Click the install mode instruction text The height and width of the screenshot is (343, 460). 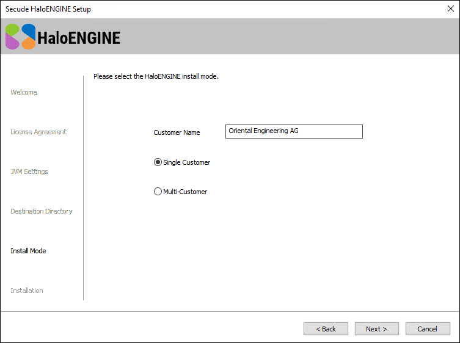pyautogui.click(x=156, y=77)
